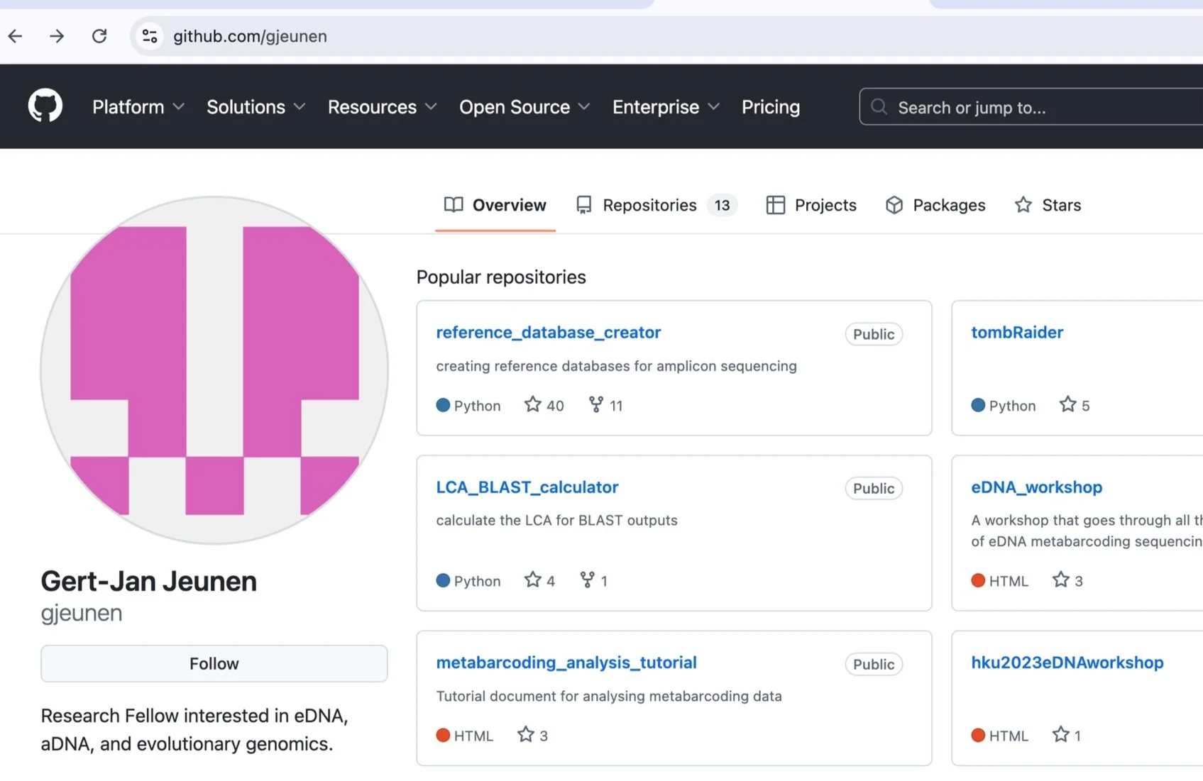Image resolution: width=1203 pixels, height=781 pixels.
Task: Expand the Platform dropdown menu
Action: [138, 107]
